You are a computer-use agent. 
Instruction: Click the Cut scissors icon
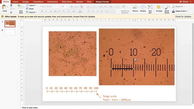click(11, 5)
